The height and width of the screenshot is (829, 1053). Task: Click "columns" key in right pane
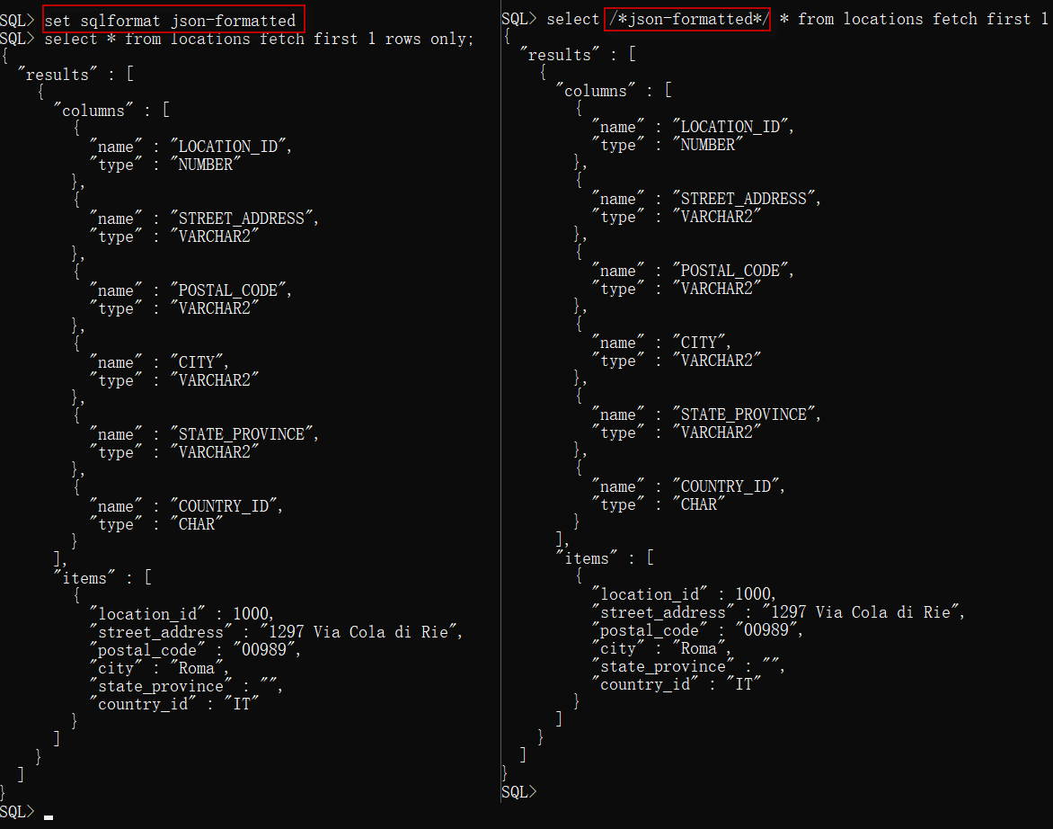click(595, 91)
